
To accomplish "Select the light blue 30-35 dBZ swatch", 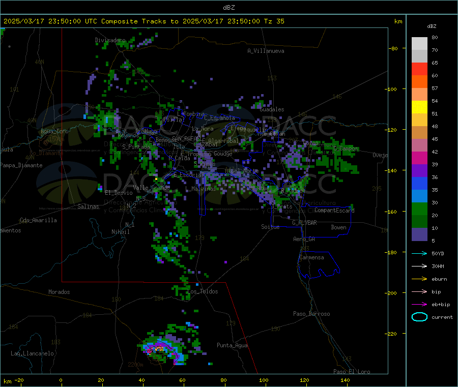I will tap(419, 196).
